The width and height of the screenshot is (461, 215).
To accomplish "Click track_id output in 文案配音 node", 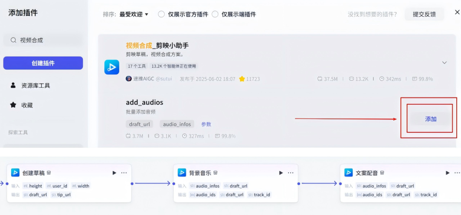I will 426,195.
